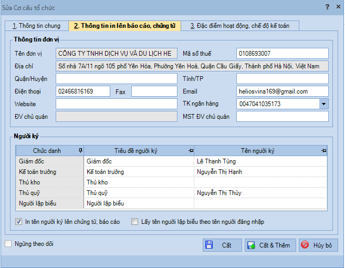Select Thông tin in lên báo cáo tab
Screen dimensions: 345x268
[125, 26]
